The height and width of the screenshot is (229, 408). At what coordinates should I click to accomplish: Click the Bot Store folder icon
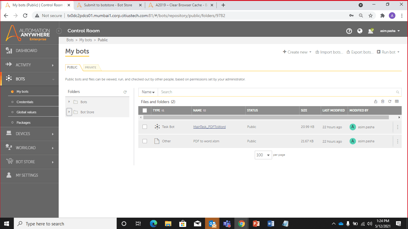pyautogui.click(x=76, y=112)
